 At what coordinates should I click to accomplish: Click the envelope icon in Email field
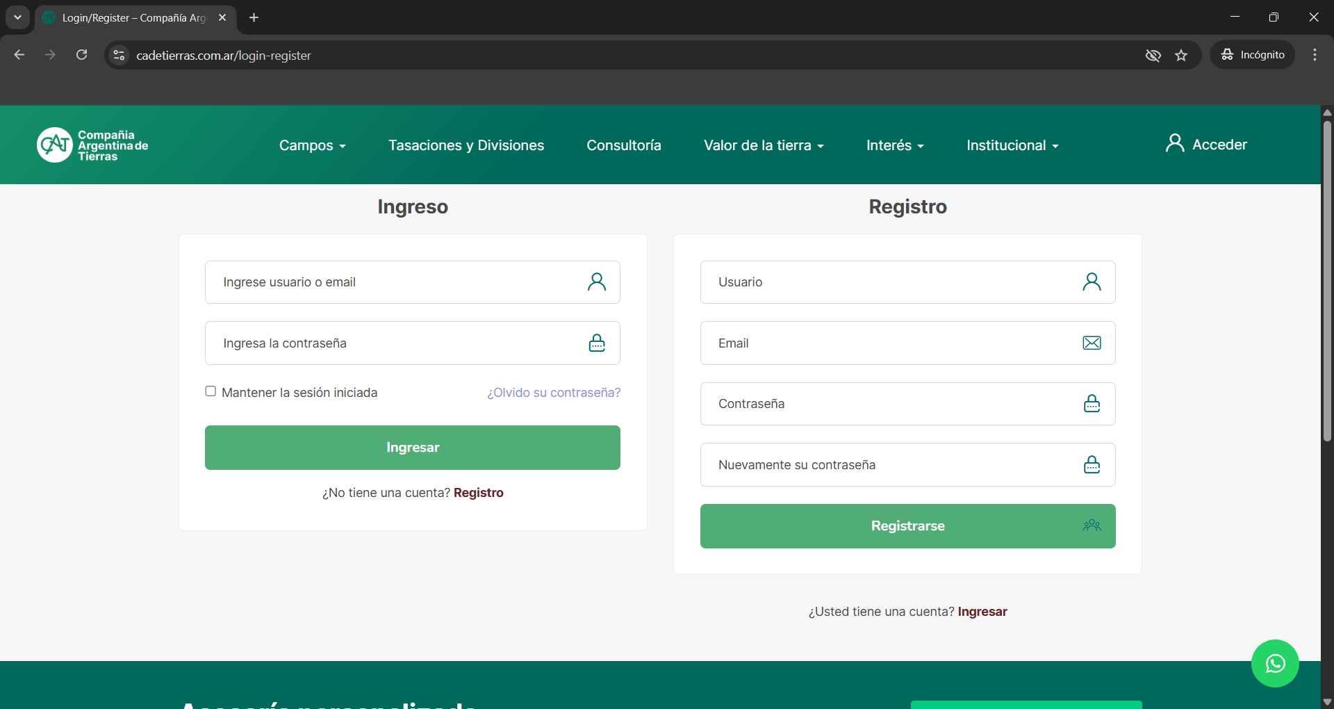[1092, 343]
